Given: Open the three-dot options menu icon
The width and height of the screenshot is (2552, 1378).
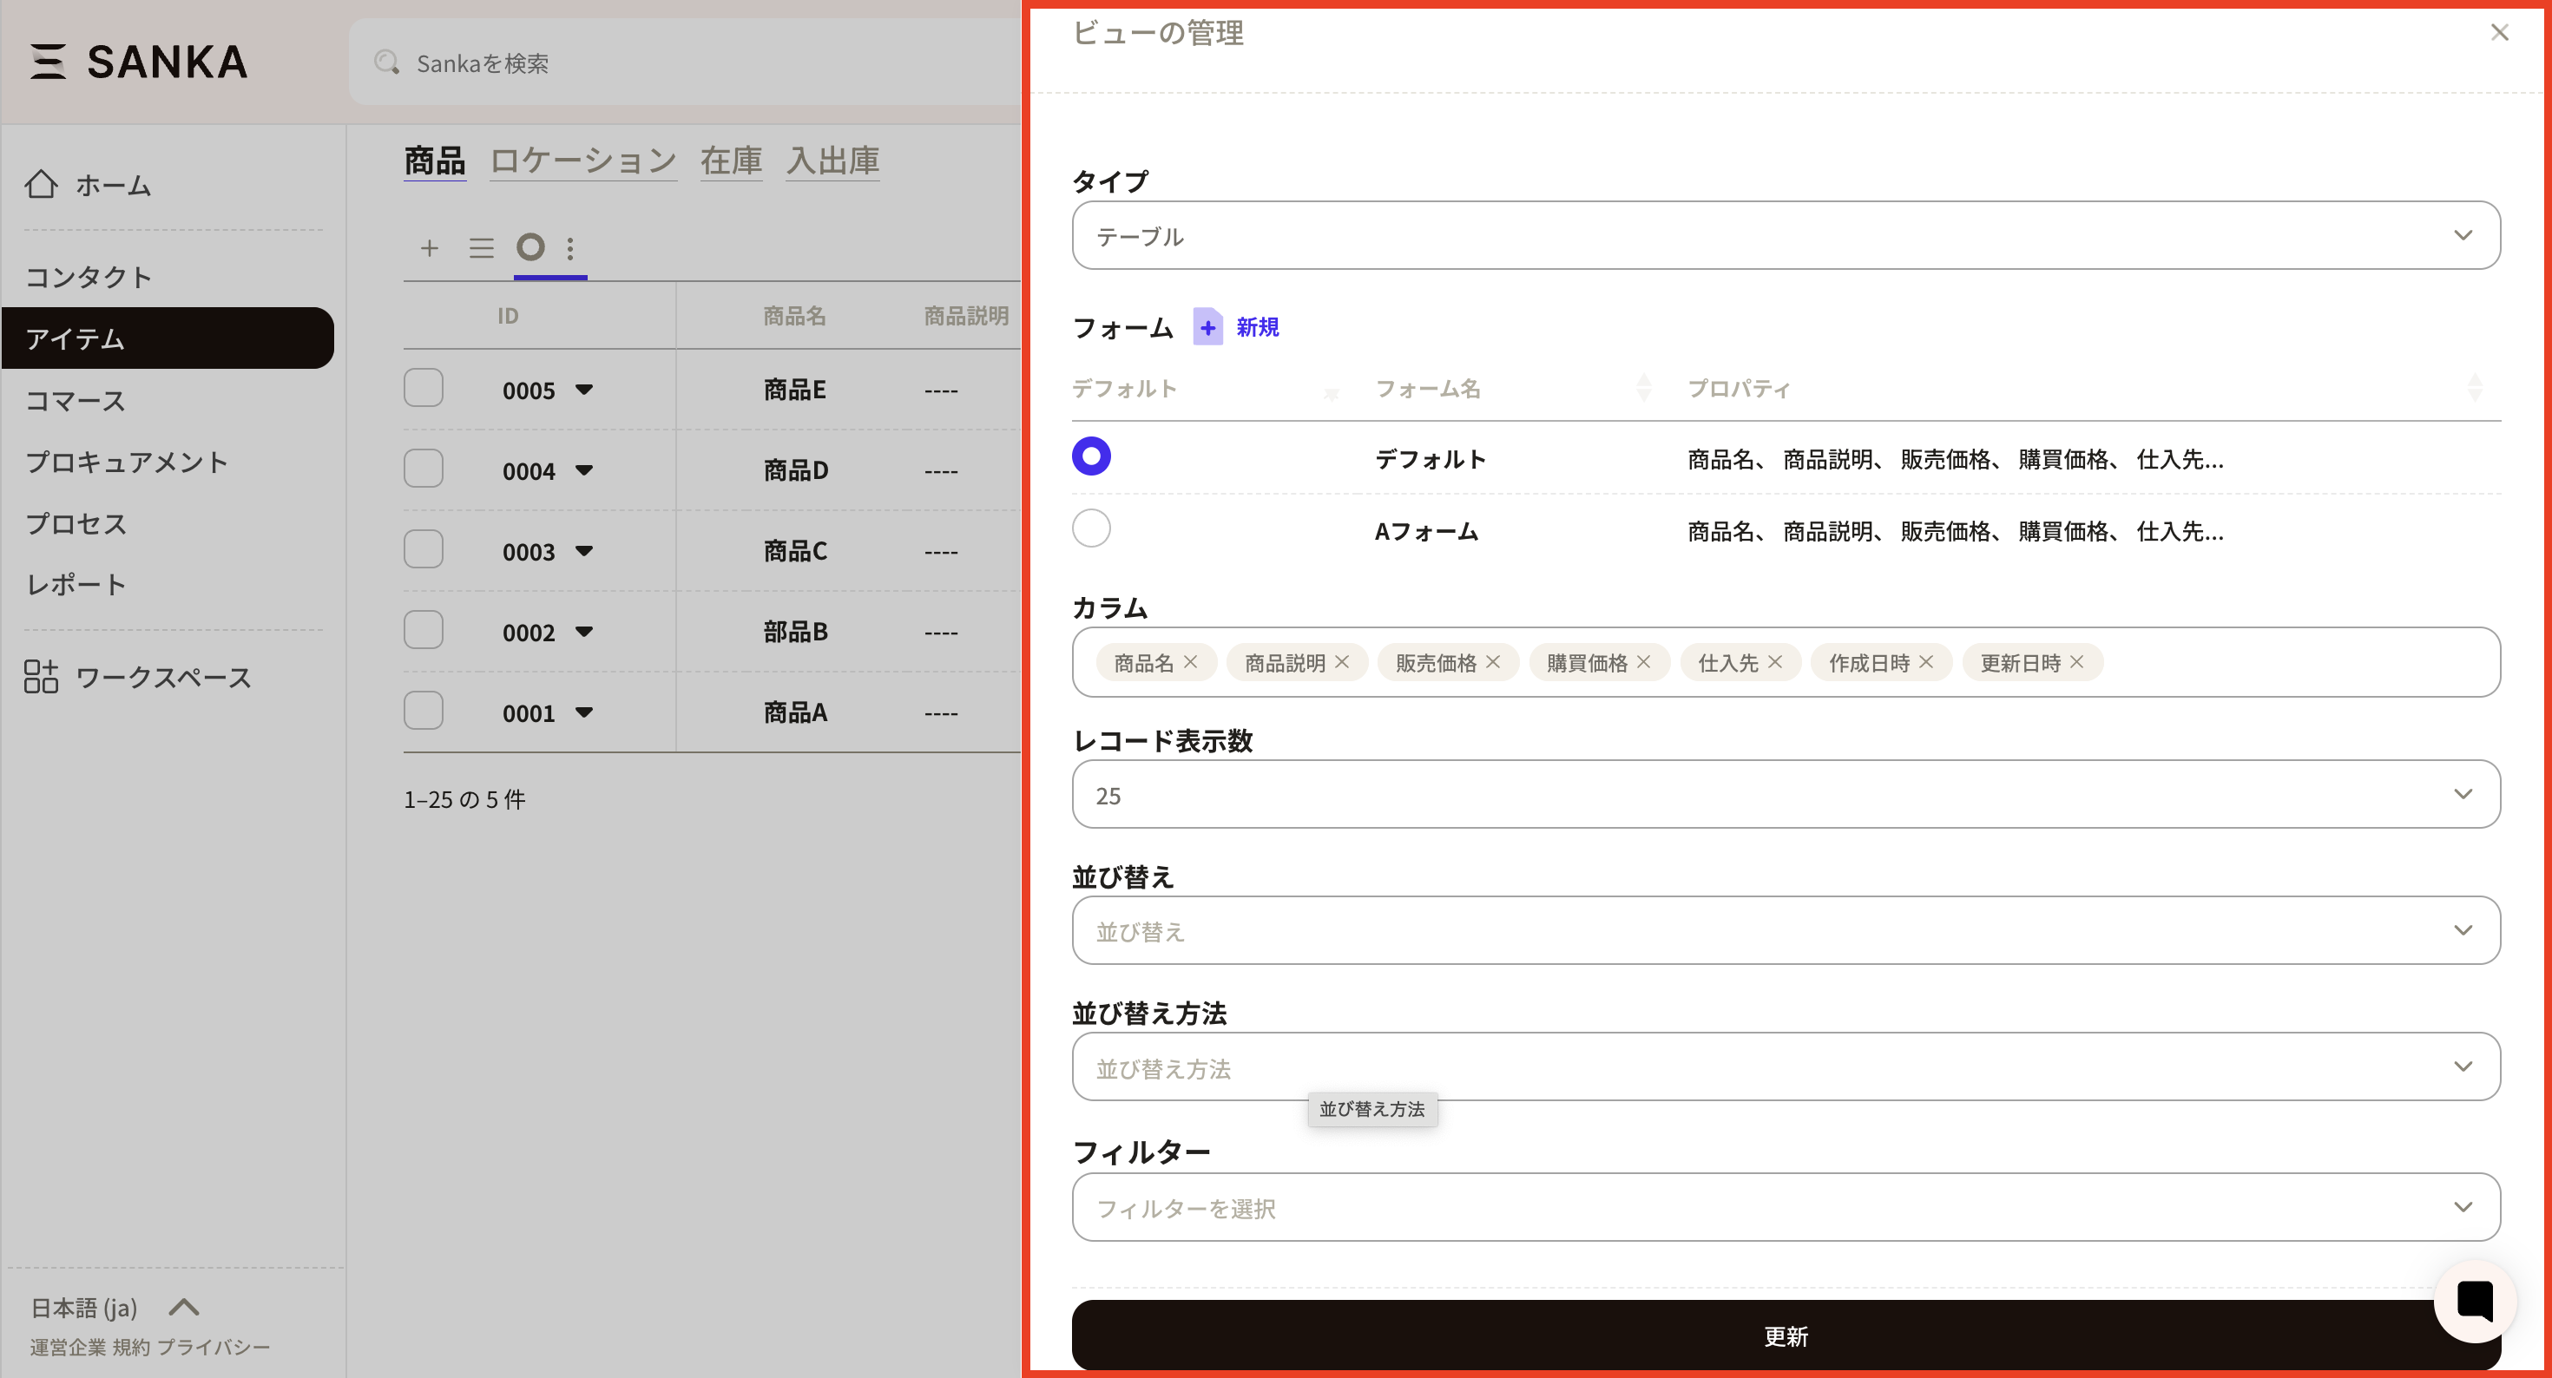Looking at the screenshot, I should tap(569, 247).
